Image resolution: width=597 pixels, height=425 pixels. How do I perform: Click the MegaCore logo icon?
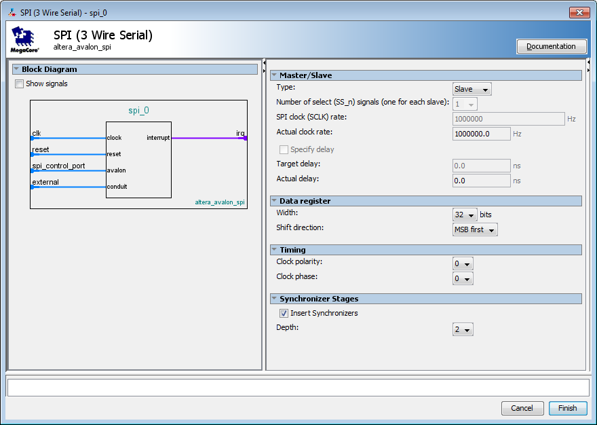pos(24,39)
